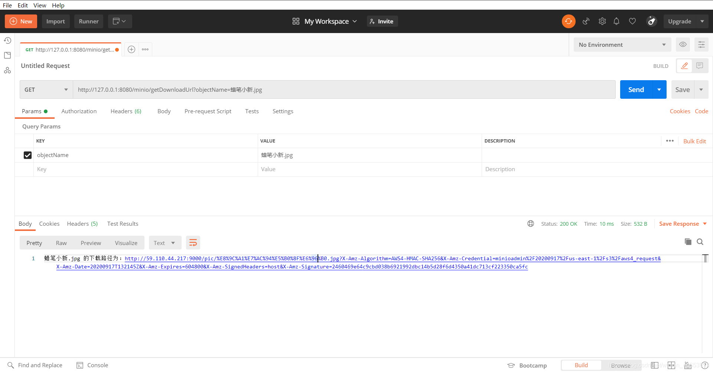
Task: Open the Tests tab
Action: pyautogui.click(x=252, y=111)
